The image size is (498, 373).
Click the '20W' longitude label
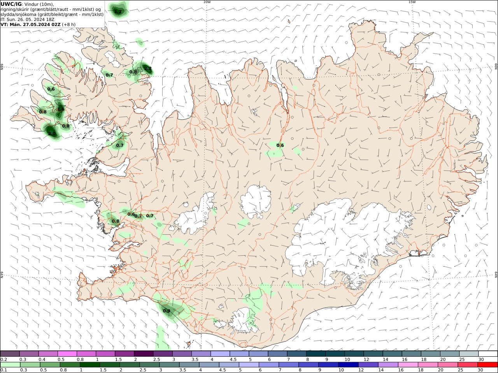[x=207, y=2]
